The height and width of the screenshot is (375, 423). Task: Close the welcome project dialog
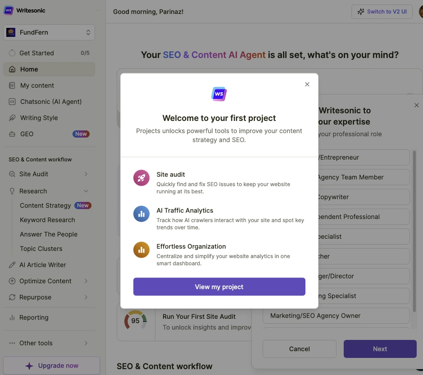click(x=307, y=84)
